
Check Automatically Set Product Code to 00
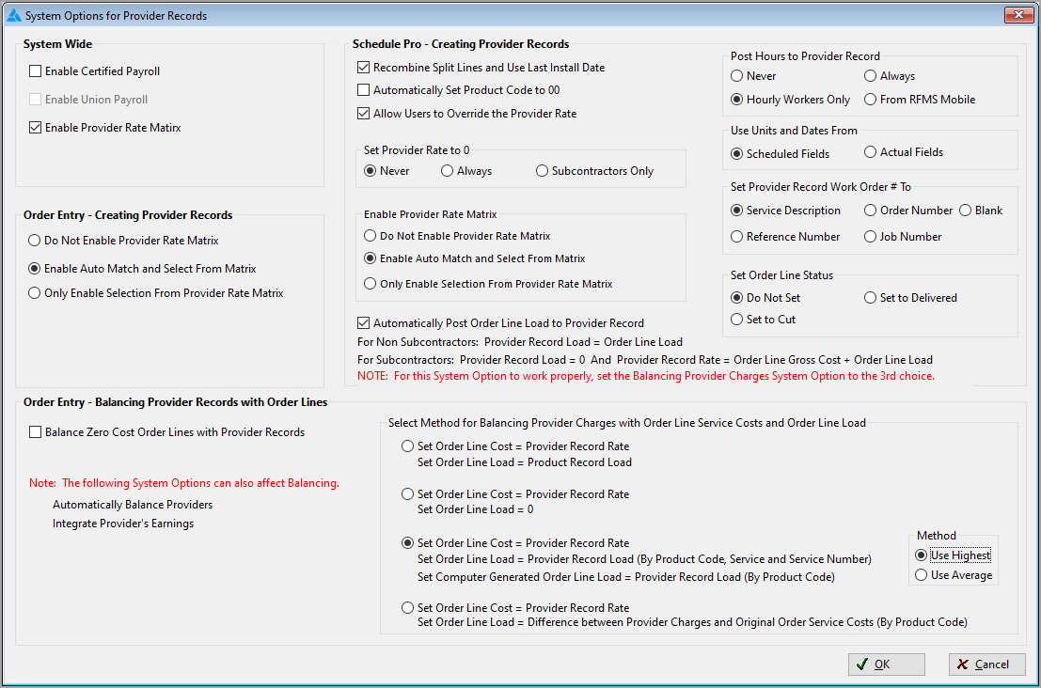(362, 89)
